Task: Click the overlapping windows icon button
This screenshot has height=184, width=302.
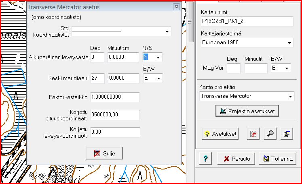Action: pos(287,134)
